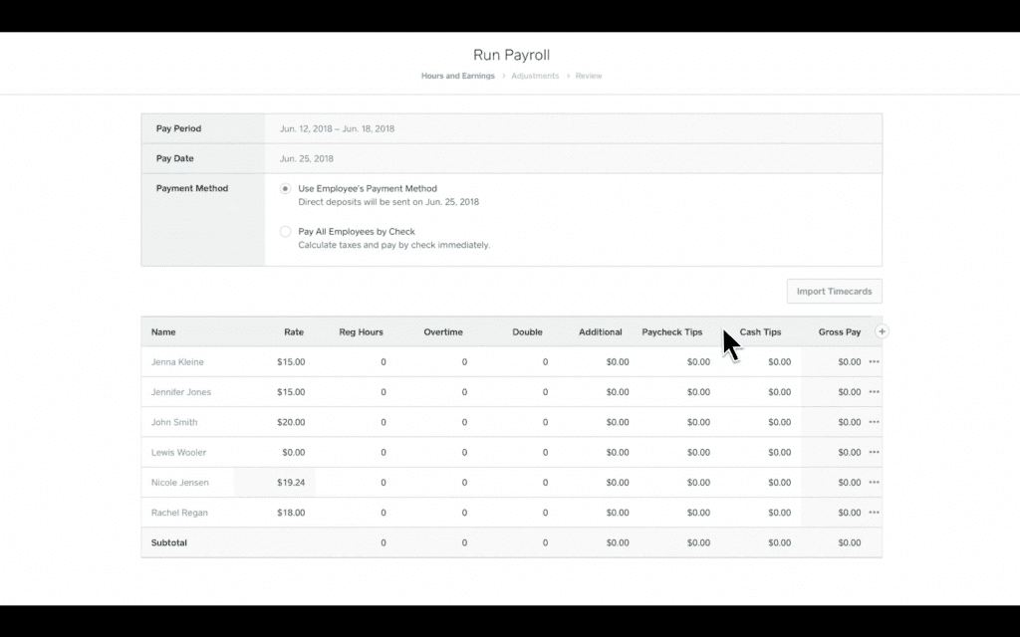Edit the Pay Period dates

(336, 127)
